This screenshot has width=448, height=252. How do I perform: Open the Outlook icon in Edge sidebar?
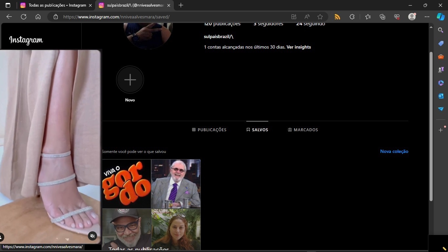pos(441,96)
